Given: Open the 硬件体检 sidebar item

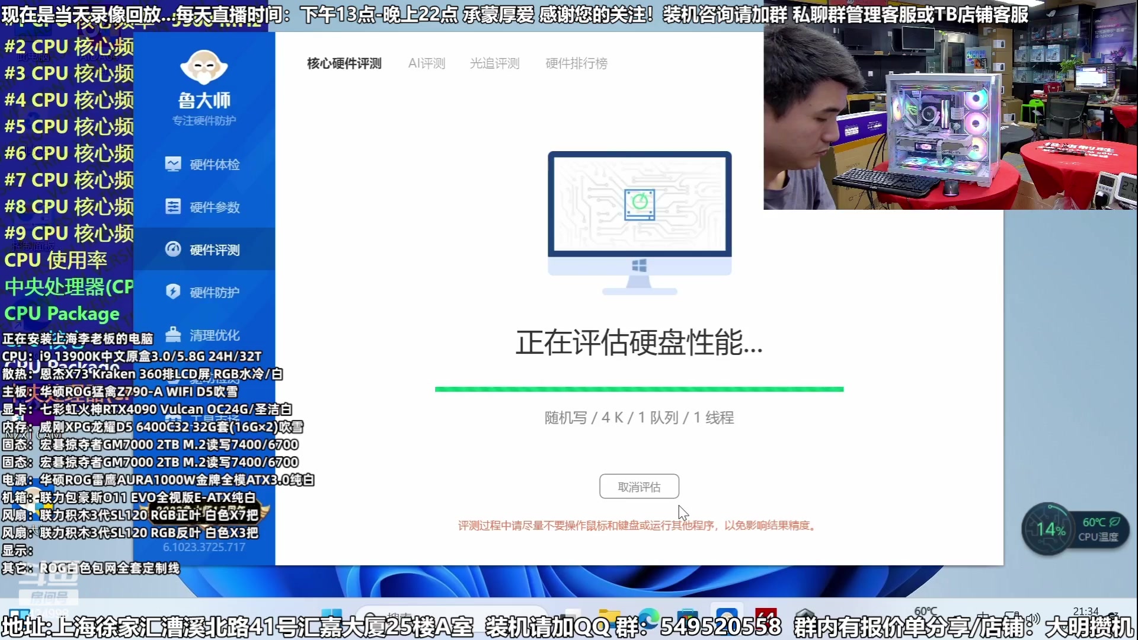Looking at the screenshot, I should pos(204,164).
